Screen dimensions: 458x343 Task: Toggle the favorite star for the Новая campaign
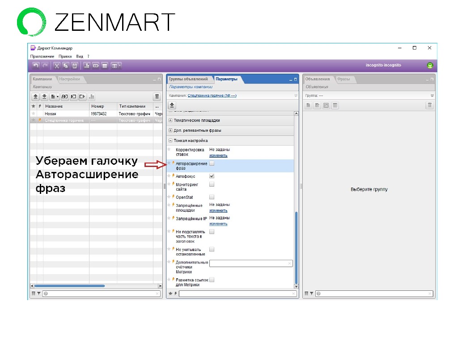(33, 113)
